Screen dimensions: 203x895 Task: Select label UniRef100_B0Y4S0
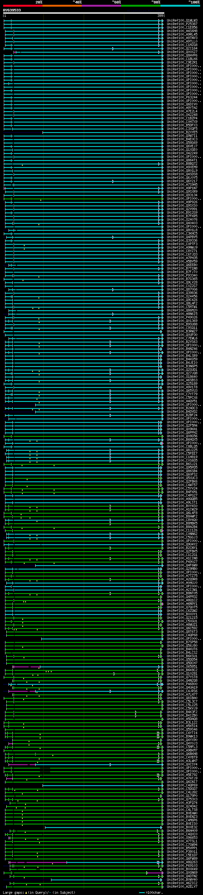pyautogui.click(x=182, y=505)
